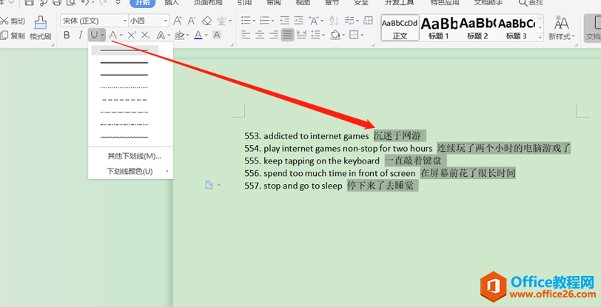Apply the 正文 style
Screen dimensions: 601x307
400,27
